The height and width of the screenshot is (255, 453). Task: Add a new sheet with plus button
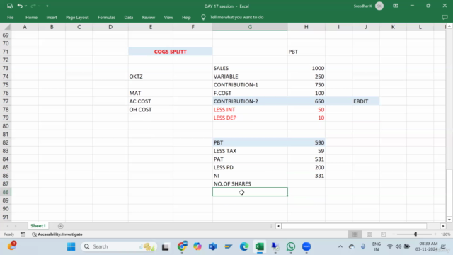(x=60, y=226)
